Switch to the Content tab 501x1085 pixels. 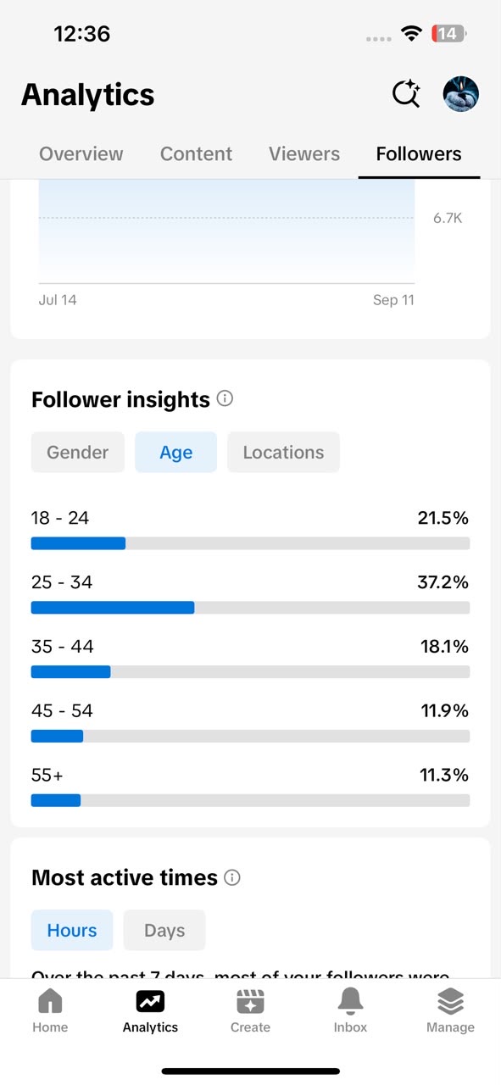(196, 153)
